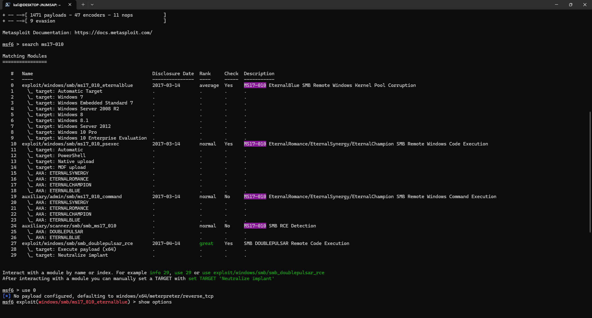Click the green 'great' rank value
This screenshot has height=318, width=592.
click(206, 243)
